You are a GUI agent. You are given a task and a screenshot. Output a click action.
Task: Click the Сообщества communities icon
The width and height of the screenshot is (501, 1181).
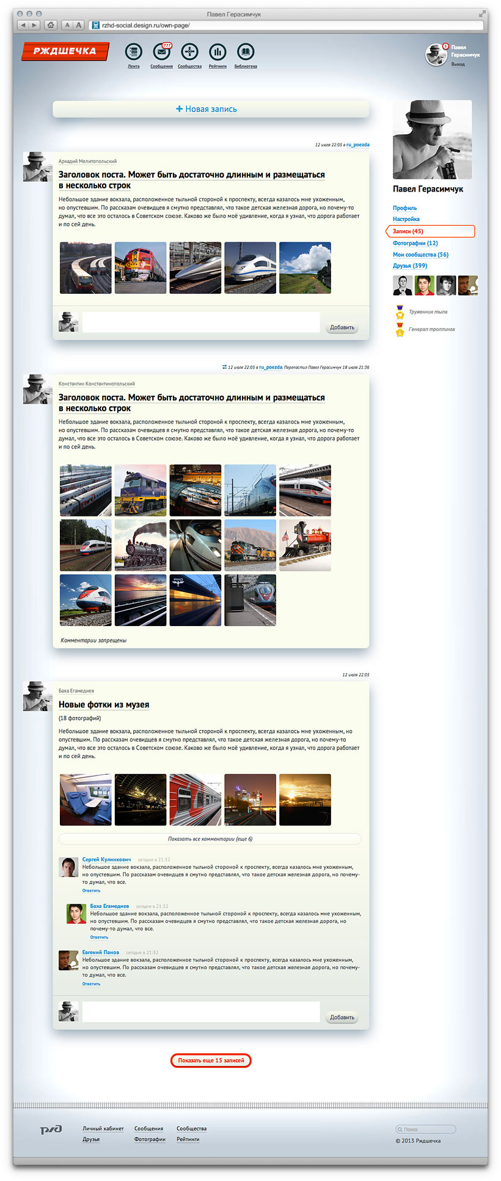point(189,53)
